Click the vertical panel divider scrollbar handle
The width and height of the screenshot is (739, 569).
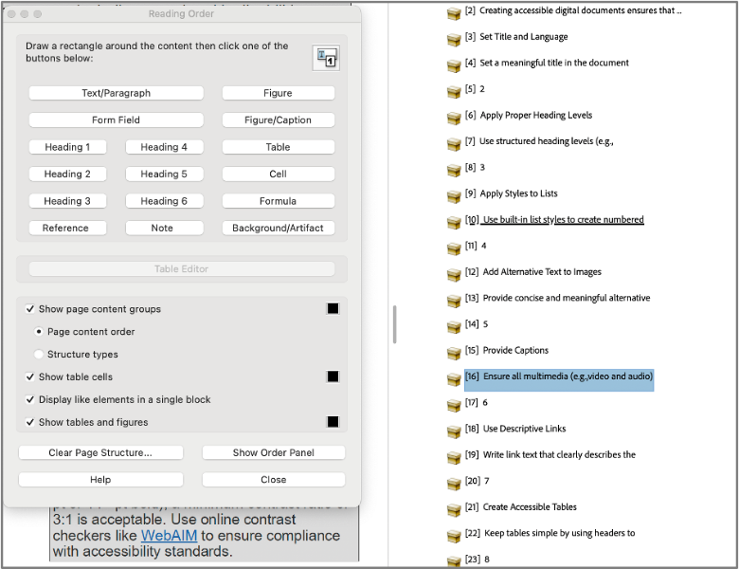point(394,324)
